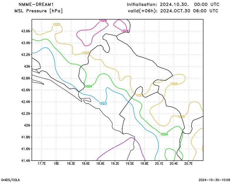Click the orange 1025 label beside the 43.2N gridline

(86, 53)
